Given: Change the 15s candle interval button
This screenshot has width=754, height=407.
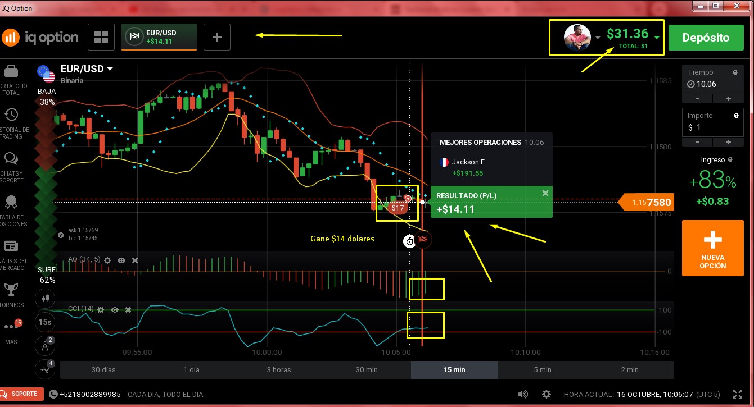Looking at the screenshot, I should click(x=45, y=322).
